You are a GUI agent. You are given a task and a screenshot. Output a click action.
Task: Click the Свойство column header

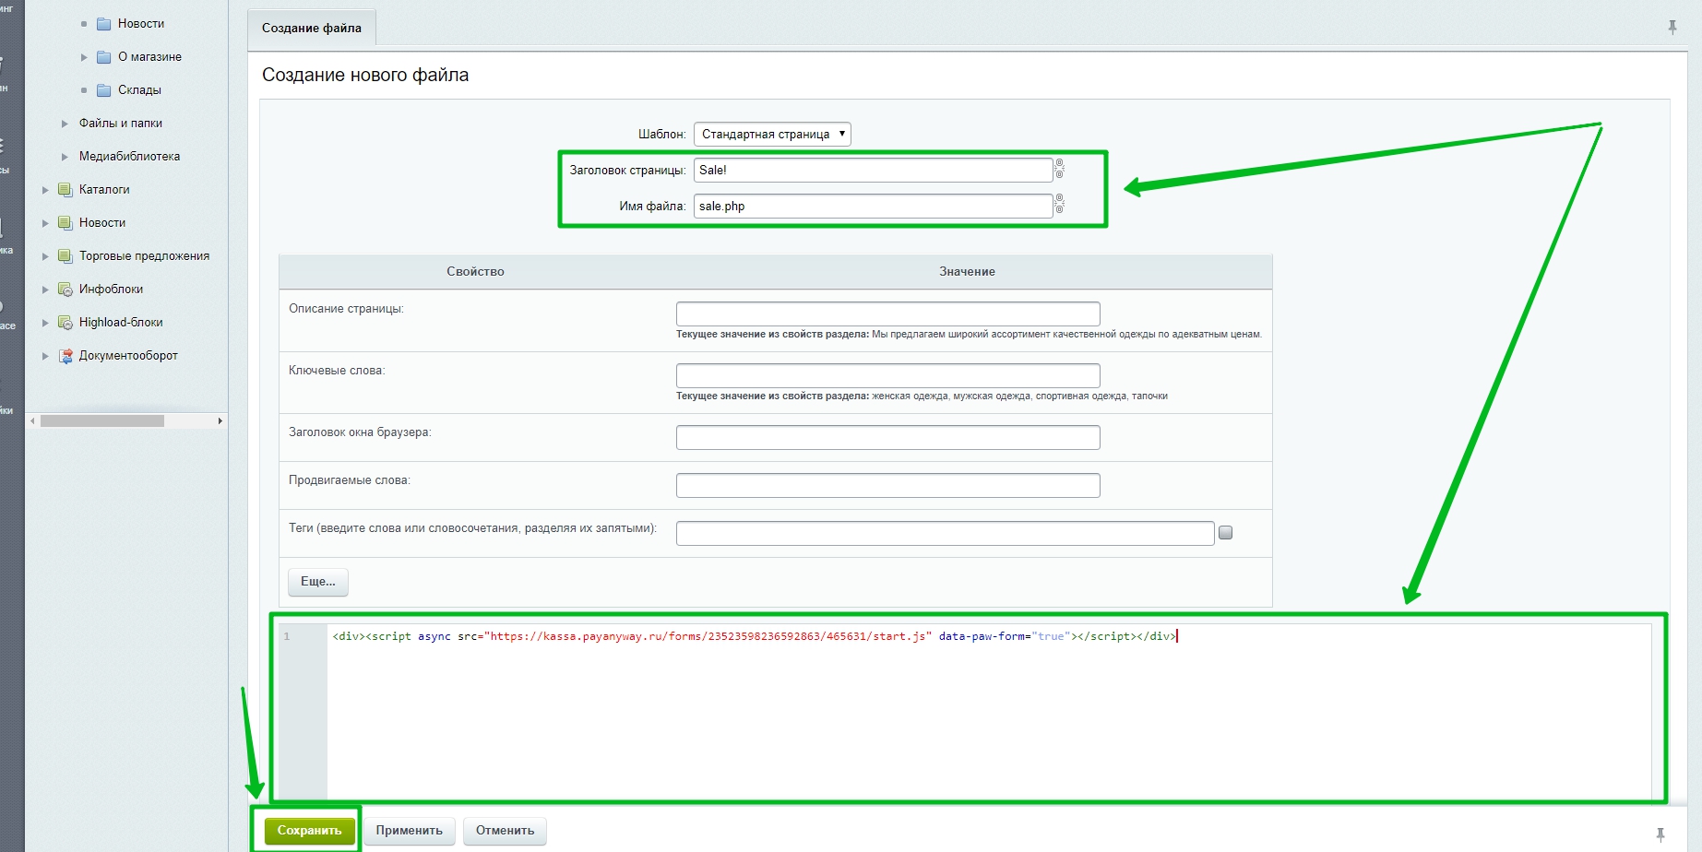[x=475, y=272]
